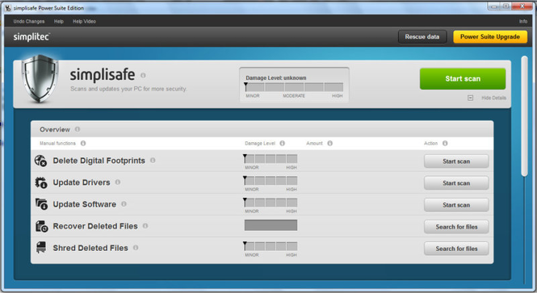Screen dimensions: 537x293
Task: Click the Power Suite Upgrade button
Action: point(490,36)
